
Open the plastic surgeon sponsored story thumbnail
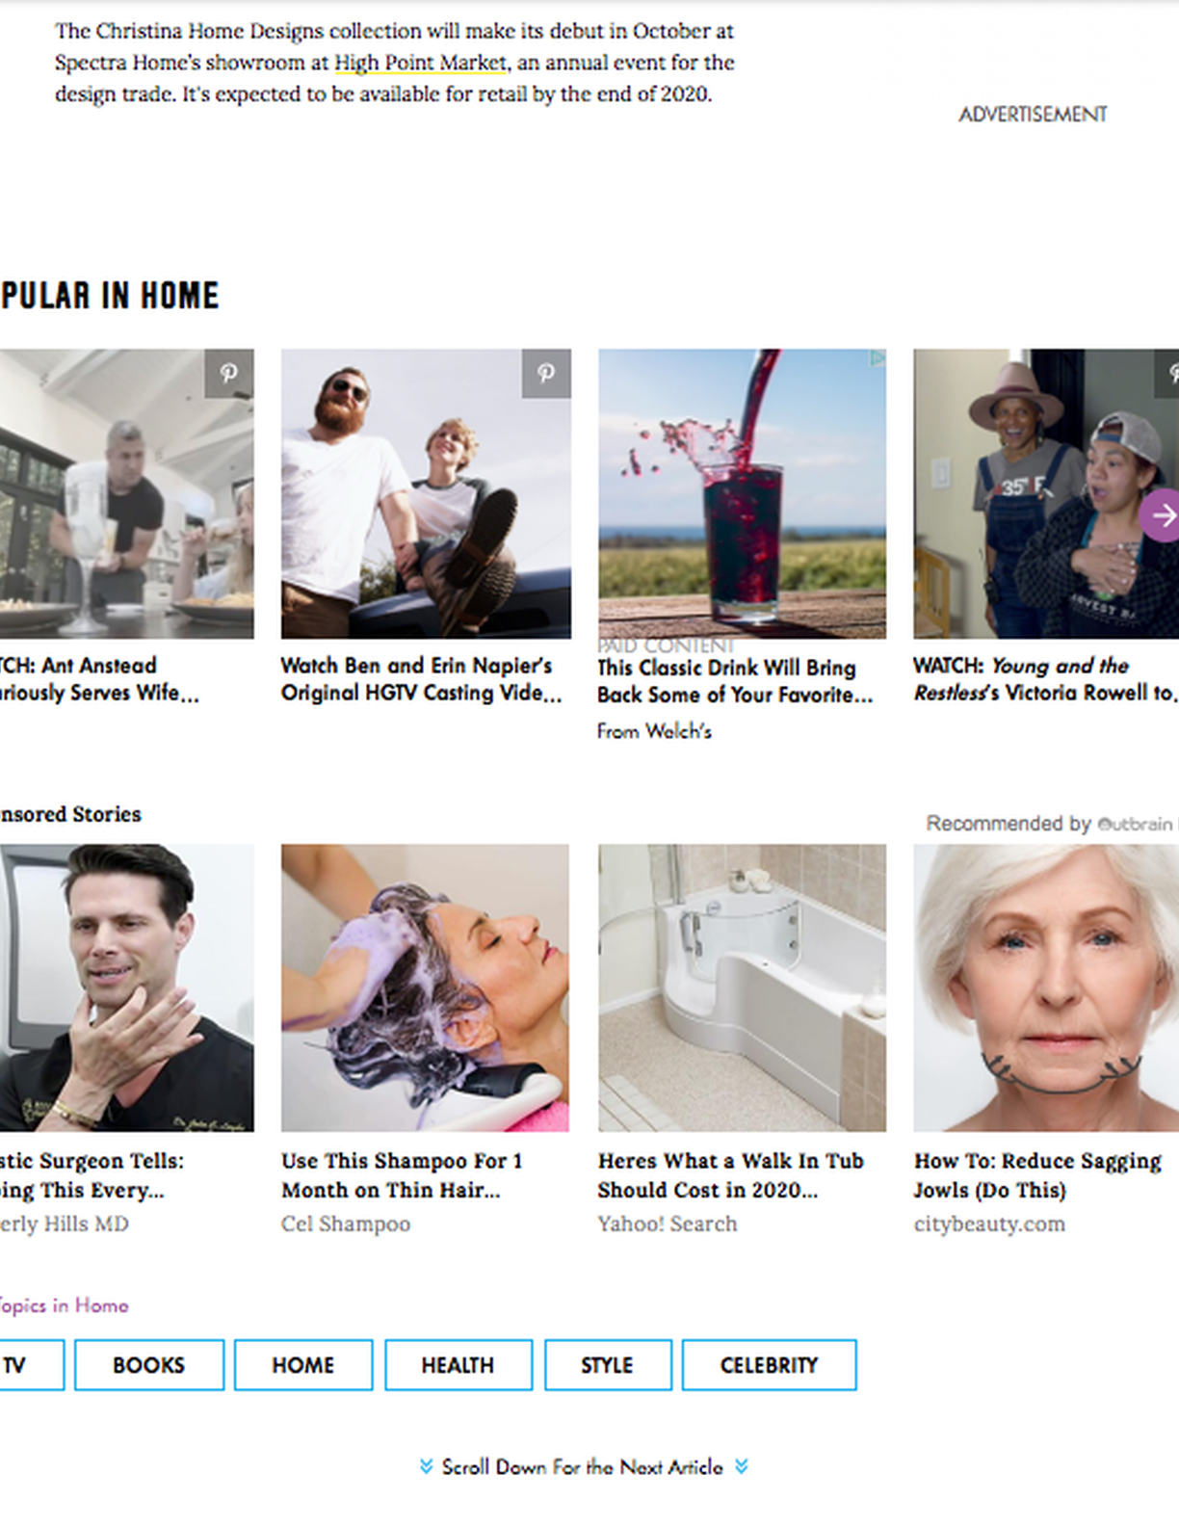click(127, 987)
